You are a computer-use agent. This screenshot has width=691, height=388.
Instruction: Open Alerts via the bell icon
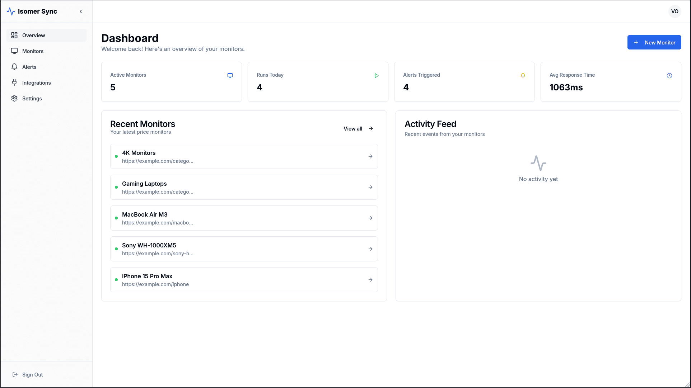(14, 67)
